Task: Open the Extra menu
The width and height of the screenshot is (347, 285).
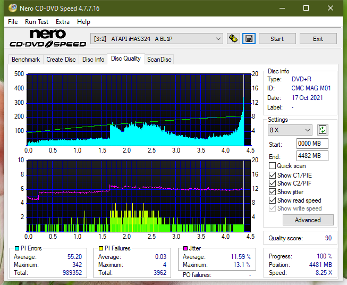Action: coord(63,22)
